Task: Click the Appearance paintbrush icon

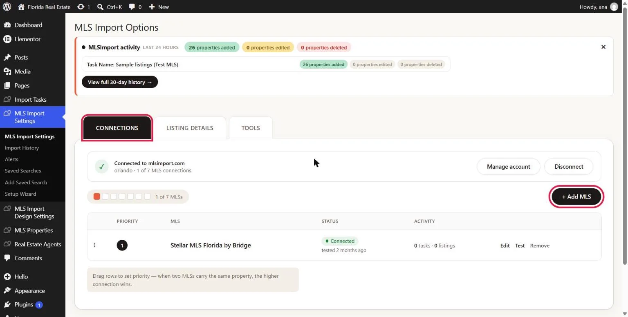Action: pos(7,291)
